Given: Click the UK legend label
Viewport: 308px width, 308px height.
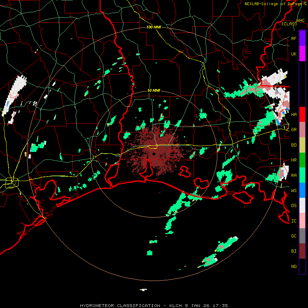Looking at the screenshot, I should point(294,54).
